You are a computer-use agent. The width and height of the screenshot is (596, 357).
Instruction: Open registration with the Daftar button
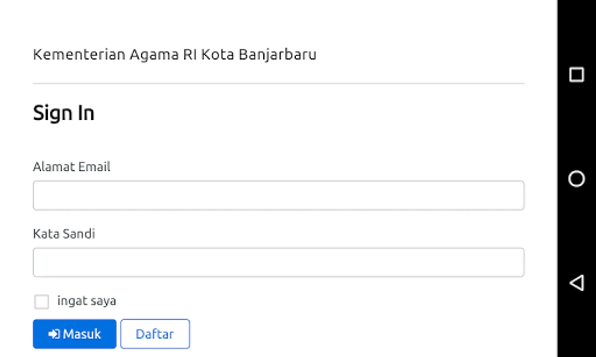click(155, 334)
